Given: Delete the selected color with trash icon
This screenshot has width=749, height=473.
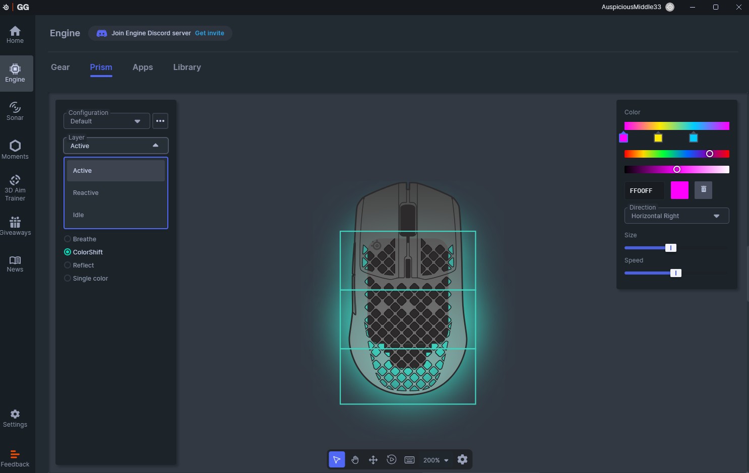Looking at the screenshot, I should pyautogui.click(x=703, y=190).
